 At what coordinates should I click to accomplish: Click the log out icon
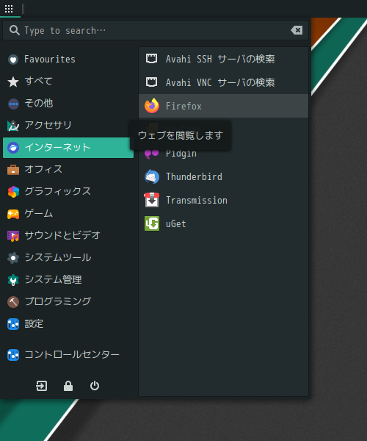coord(42,386)
